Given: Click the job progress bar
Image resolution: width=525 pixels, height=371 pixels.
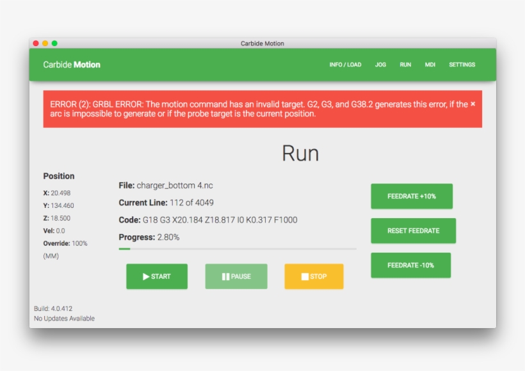Looking at the screenshot, I should (x=238, y=249).
